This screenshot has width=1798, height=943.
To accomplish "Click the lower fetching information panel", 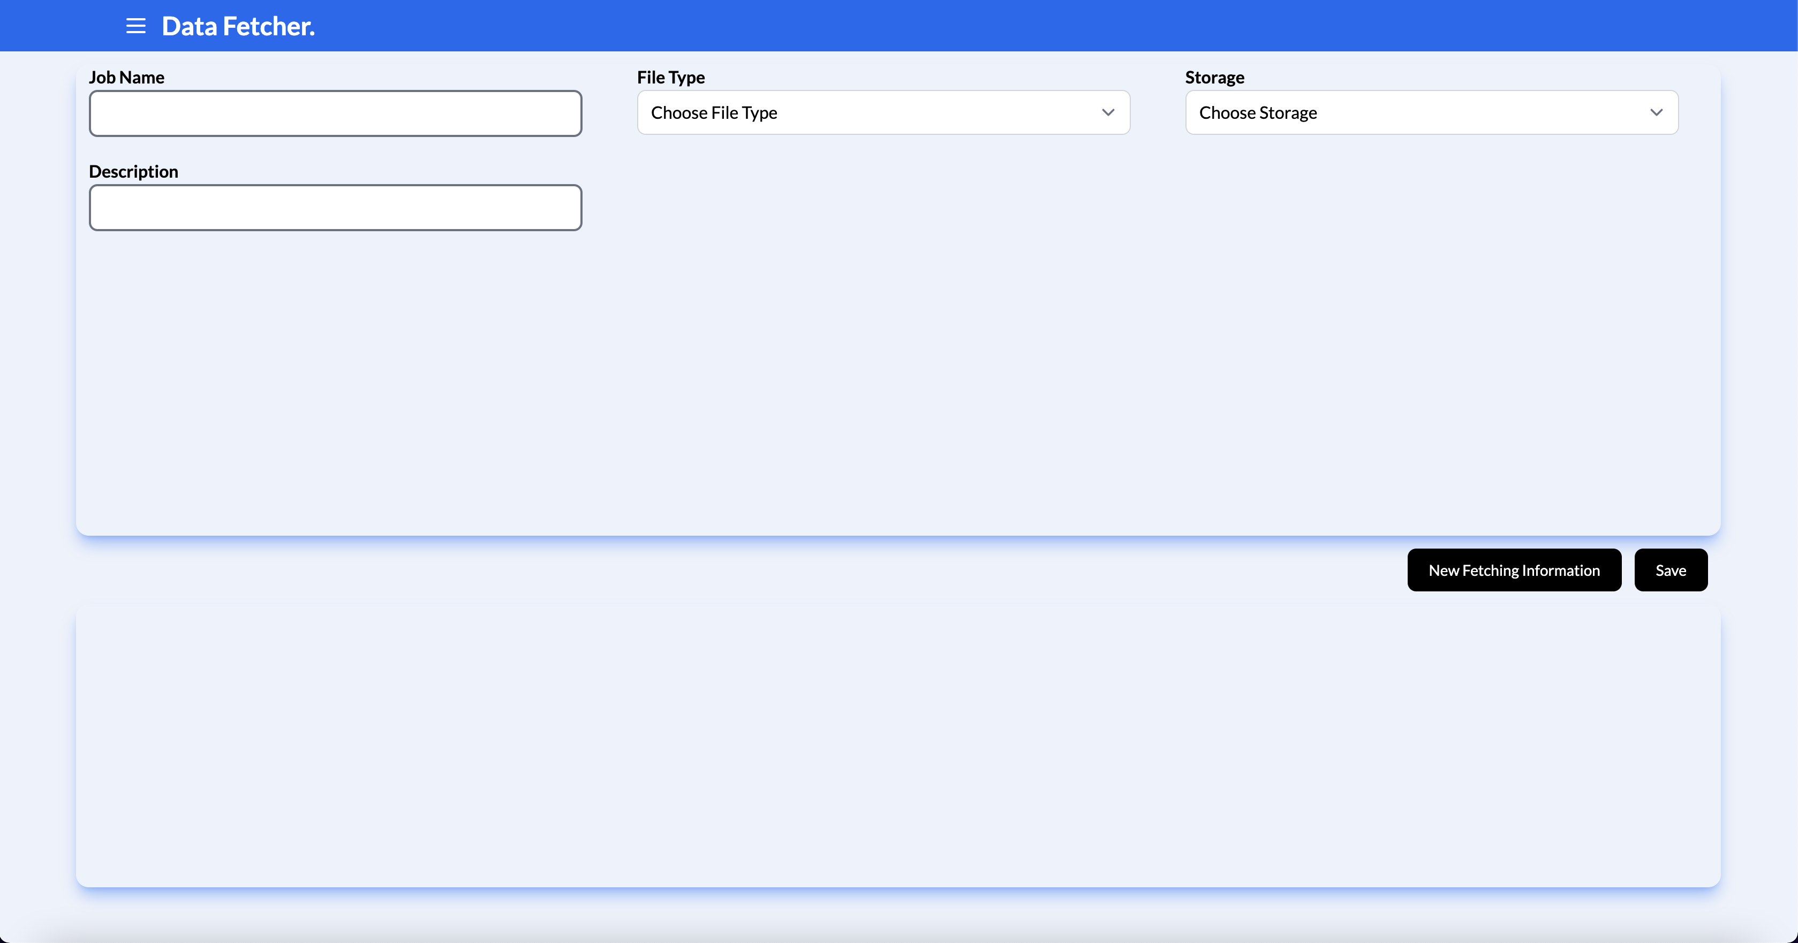I will (x=899, y=746).
